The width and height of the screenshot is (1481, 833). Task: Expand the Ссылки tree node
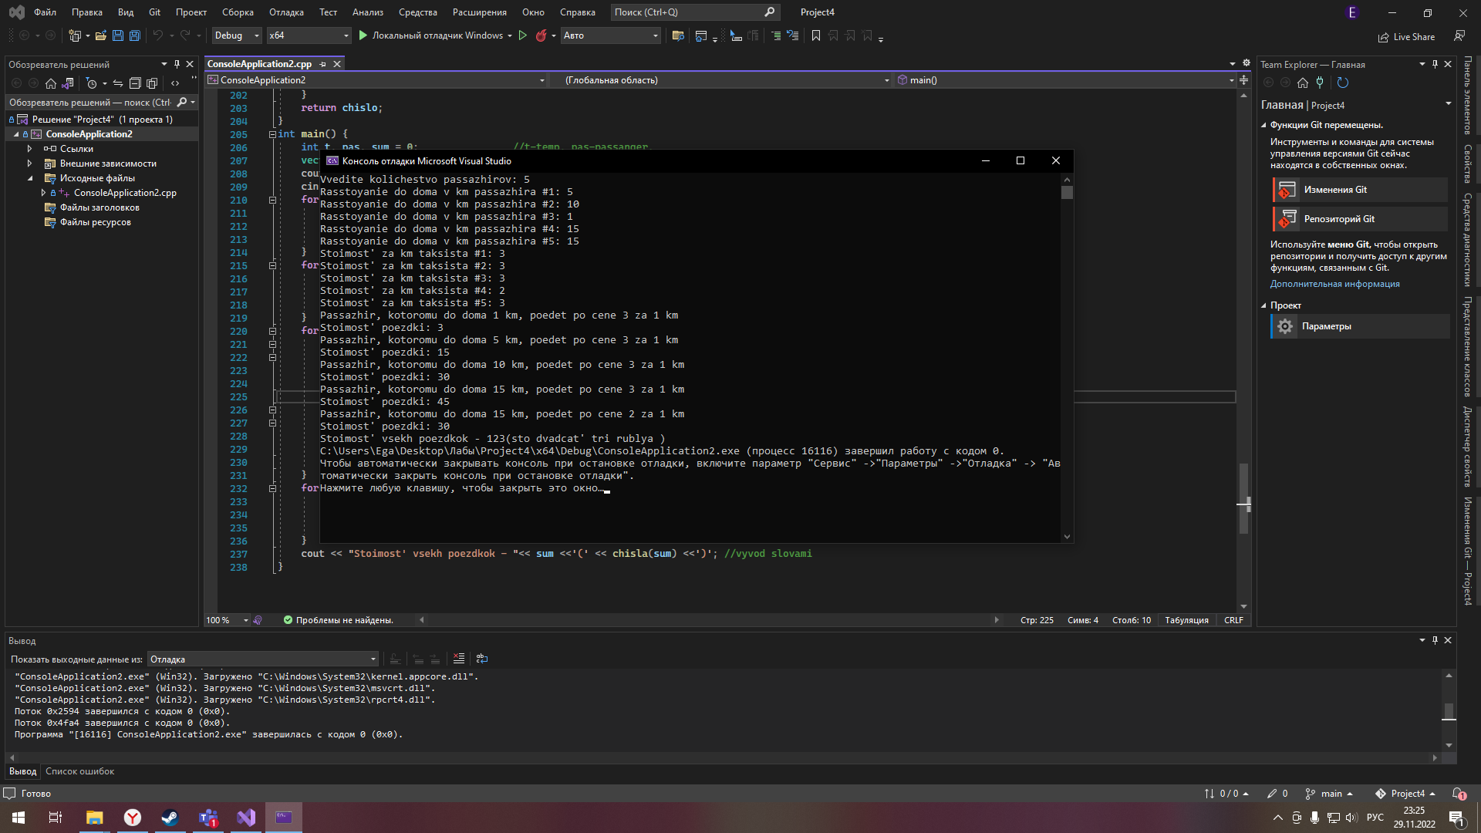coord(29,149)
